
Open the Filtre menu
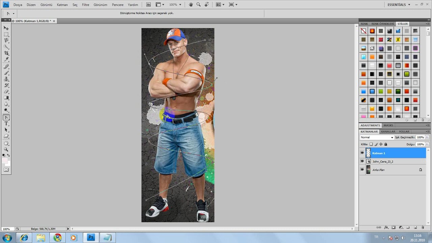point(85,5)
